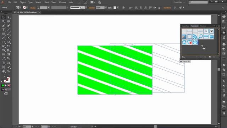
Task: Select the Shape Builder tool
Action: point(4,50)
